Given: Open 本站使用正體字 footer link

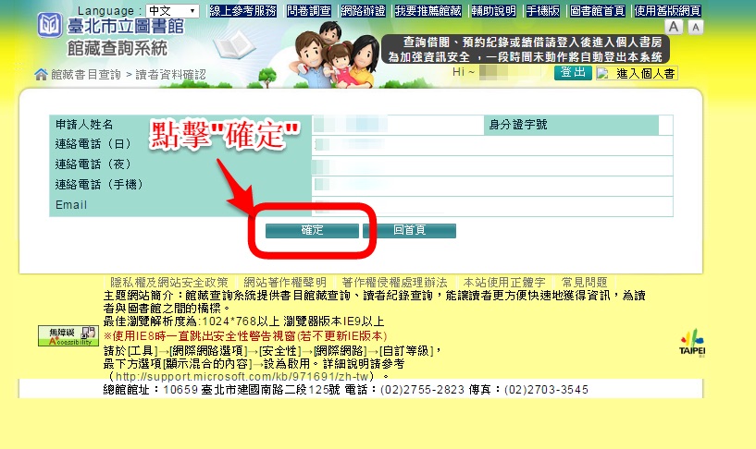Looking at the screenshot, I should tap(504, 282).
